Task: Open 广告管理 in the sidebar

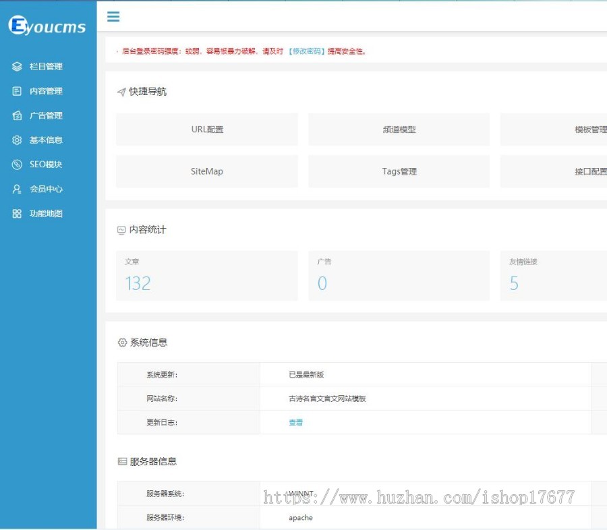Action: coord(46,115)
